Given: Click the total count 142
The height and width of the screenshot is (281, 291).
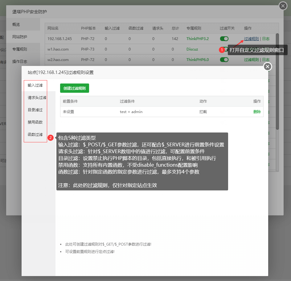Looking at the screenshot, I should (x=175, y=39).
